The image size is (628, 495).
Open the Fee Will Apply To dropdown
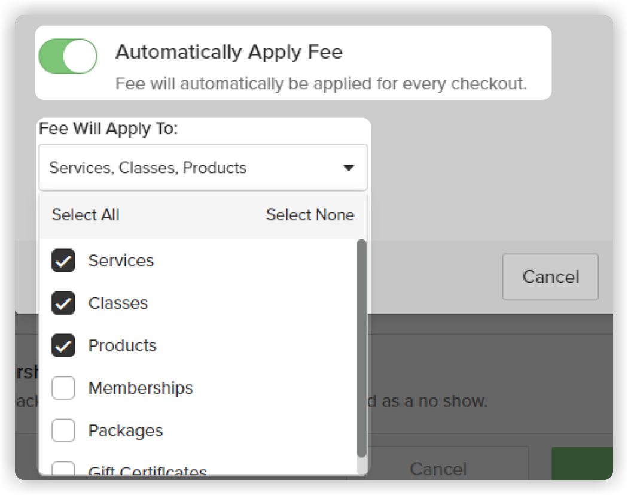203,167
